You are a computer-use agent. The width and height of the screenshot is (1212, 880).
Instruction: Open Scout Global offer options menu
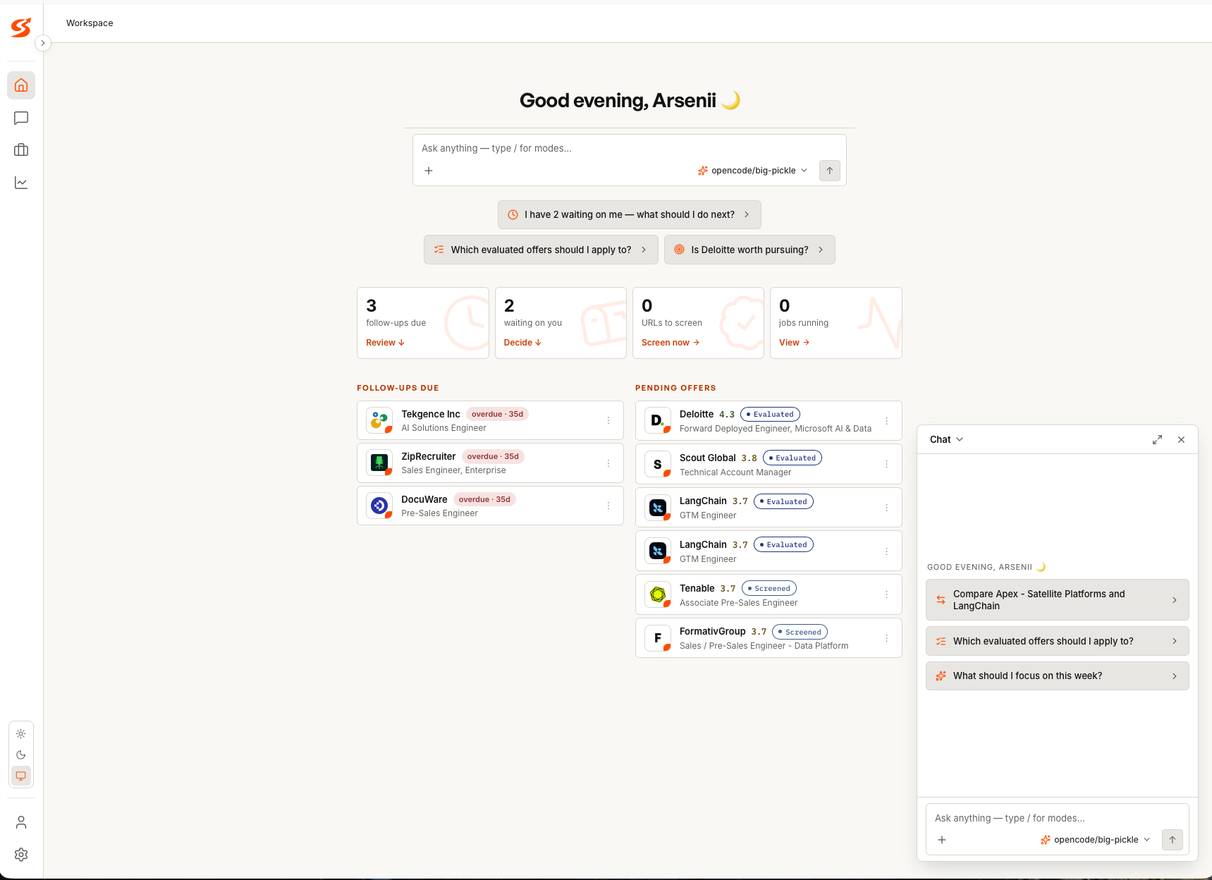coord(887,464)
